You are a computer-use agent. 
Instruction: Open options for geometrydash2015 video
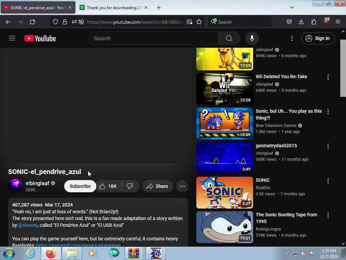click(x=328, y=146)
